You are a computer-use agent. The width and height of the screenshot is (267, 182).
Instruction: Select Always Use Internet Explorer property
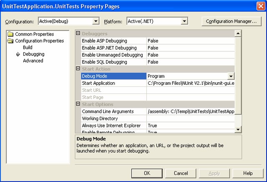[113, 126]
